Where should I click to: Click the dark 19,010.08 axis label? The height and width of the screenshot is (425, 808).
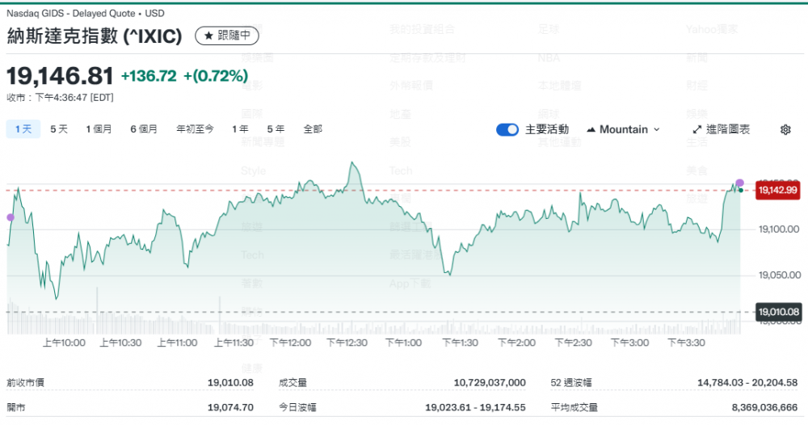pyautogui.click(x=777, y=311)
